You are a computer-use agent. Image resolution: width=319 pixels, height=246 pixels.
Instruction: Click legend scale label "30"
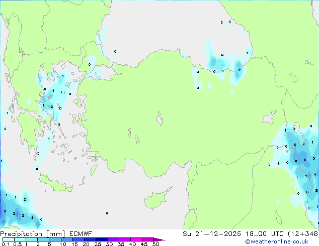tap(110, 244)
